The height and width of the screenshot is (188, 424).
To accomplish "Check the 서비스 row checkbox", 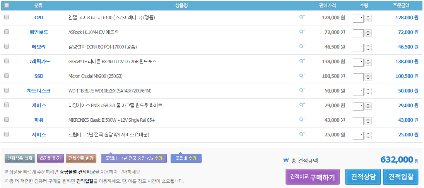I will tap(7, 134).
